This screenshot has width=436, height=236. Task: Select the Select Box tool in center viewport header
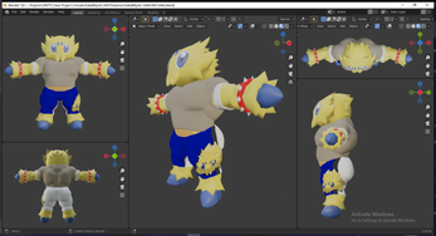point(146,19)
